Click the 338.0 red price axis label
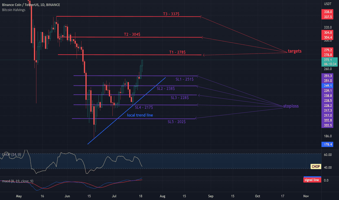The width and height of the screenshot is (339, 200). (327, 12)
